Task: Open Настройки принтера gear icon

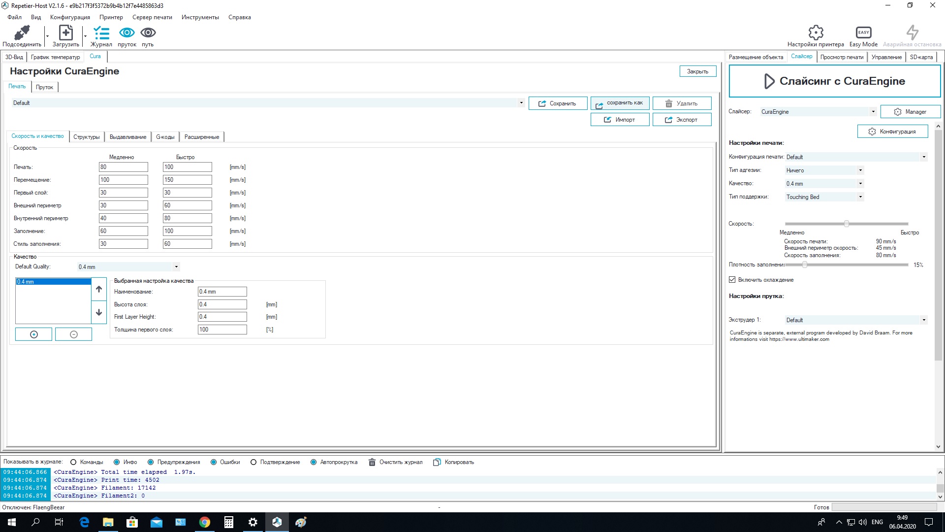Action: tap(816, 33)
